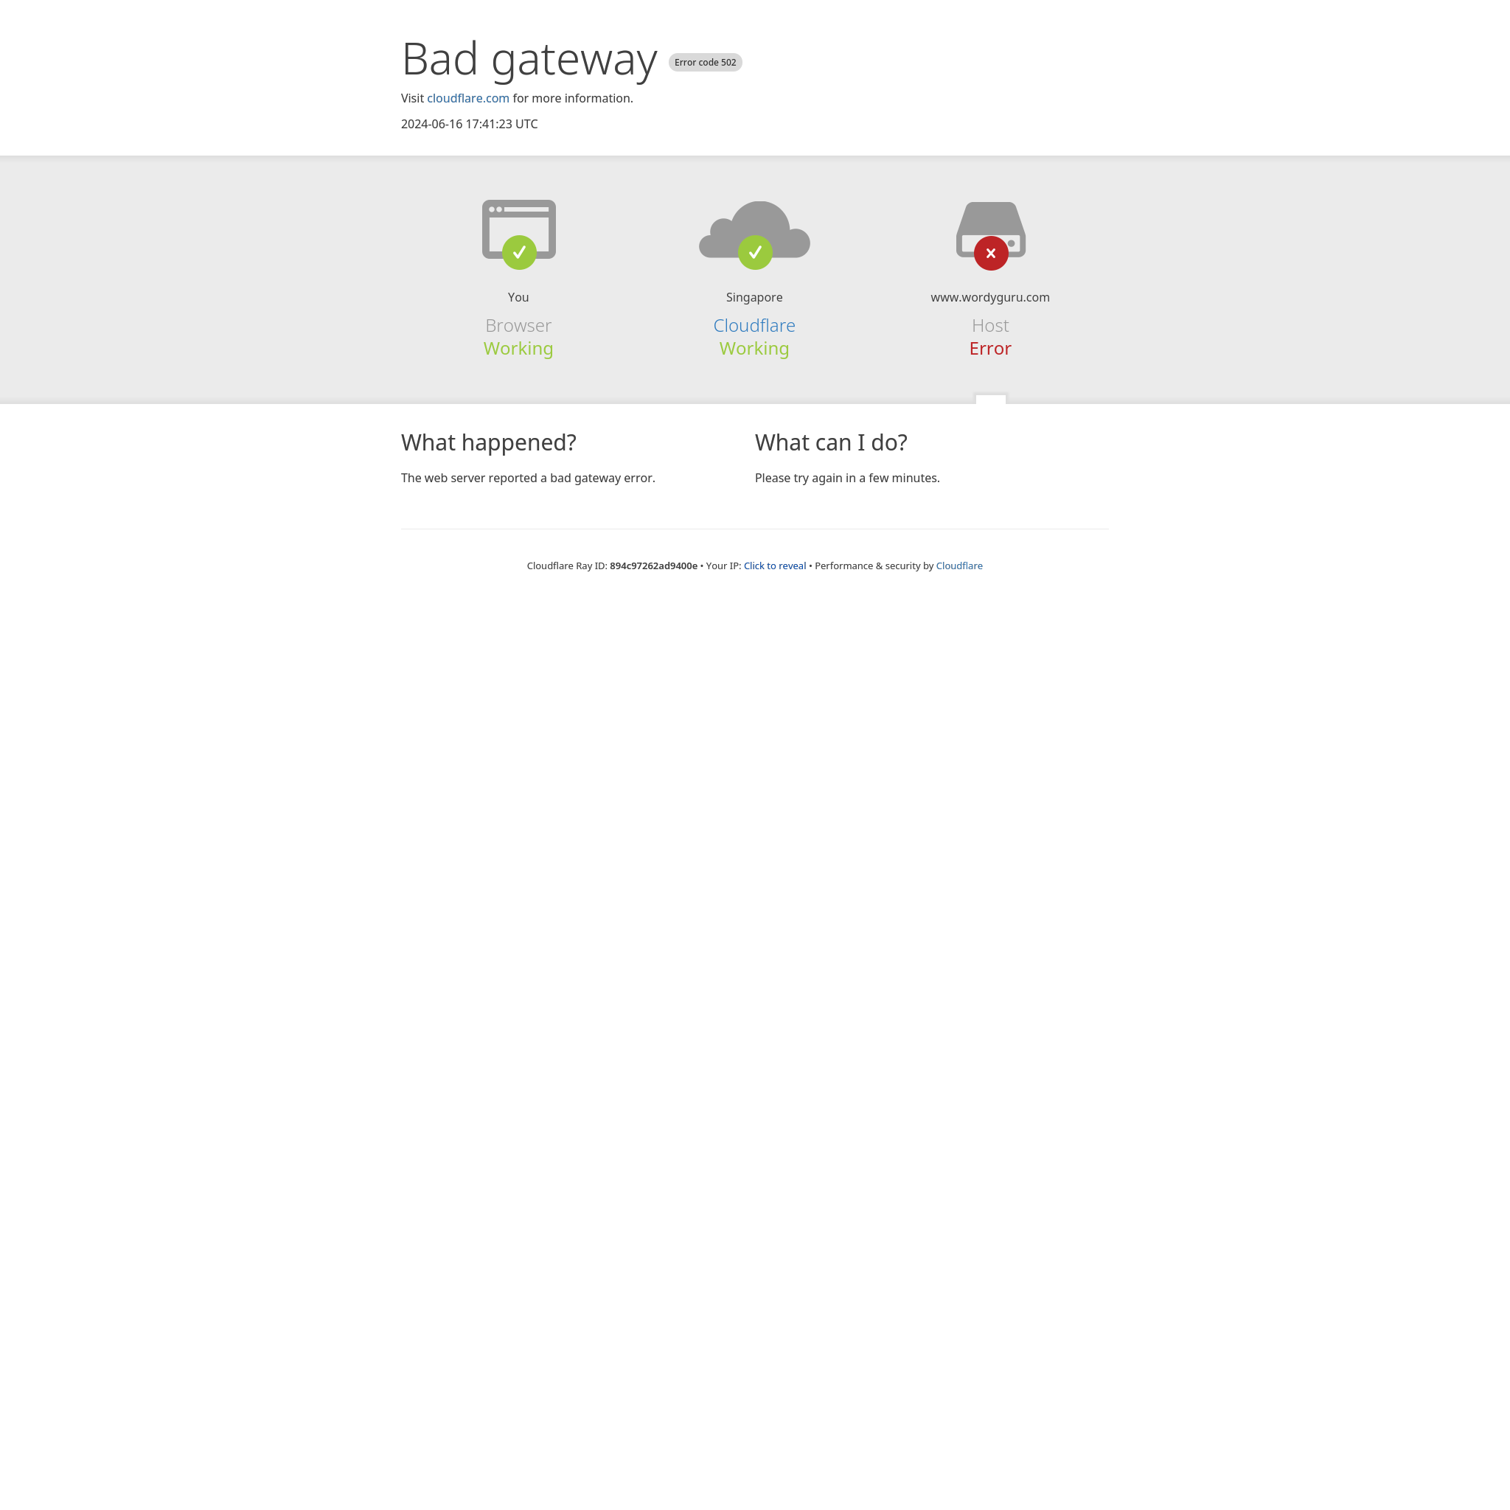Viewport: 1510px width, 1510px height.
Task: Click the Error code 502 badge button
Action: point(704,61)
